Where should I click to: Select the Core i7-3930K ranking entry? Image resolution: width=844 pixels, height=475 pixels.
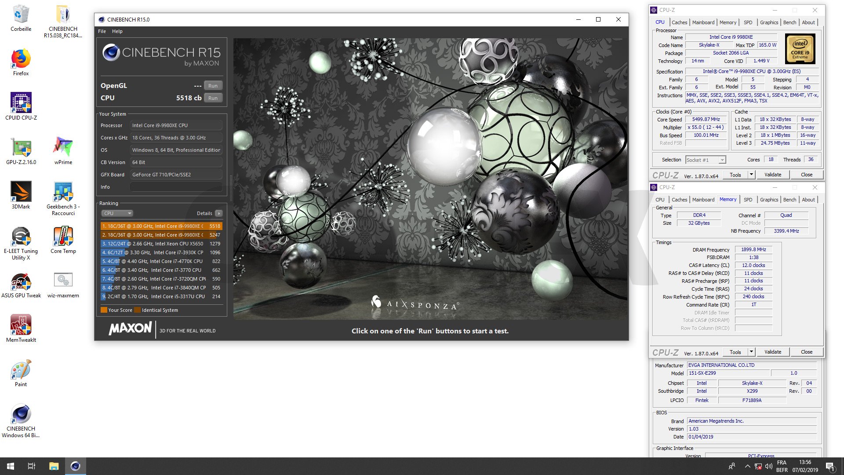pos(161,252)
